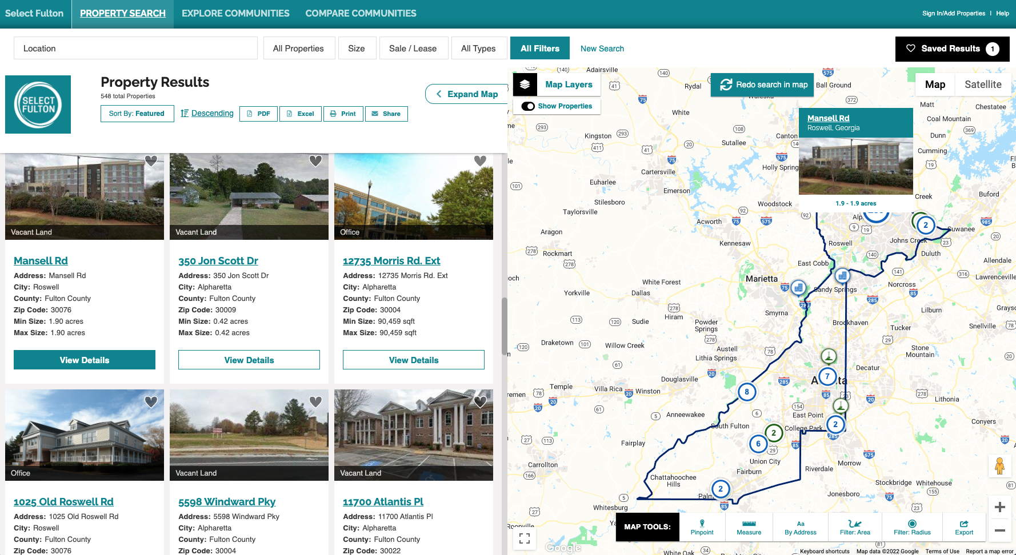Image resolution: width=1016 pixels, height=555 pixels.
Task: Favorite the 12735 Morris Rd. Ext heart
Action: pyautogui.click(x=480, y=161)
